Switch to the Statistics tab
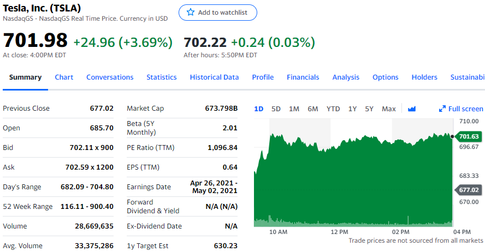The height and width of the screenshot is (252, 485). click(x=161, y=77)
